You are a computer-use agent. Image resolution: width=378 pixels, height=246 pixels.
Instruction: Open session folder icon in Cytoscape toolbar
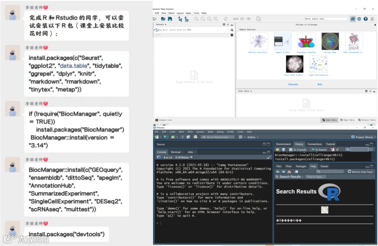tap(163, 19)
